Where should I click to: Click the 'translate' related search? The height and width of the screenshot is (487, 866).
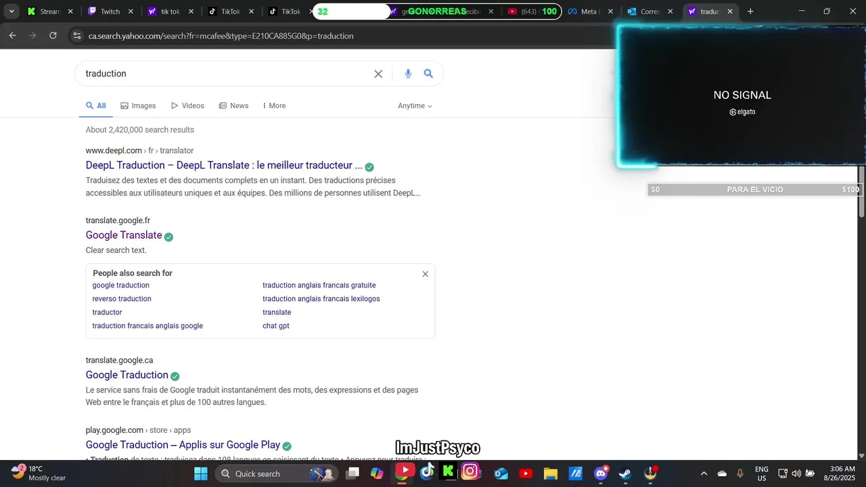point(277,312)
